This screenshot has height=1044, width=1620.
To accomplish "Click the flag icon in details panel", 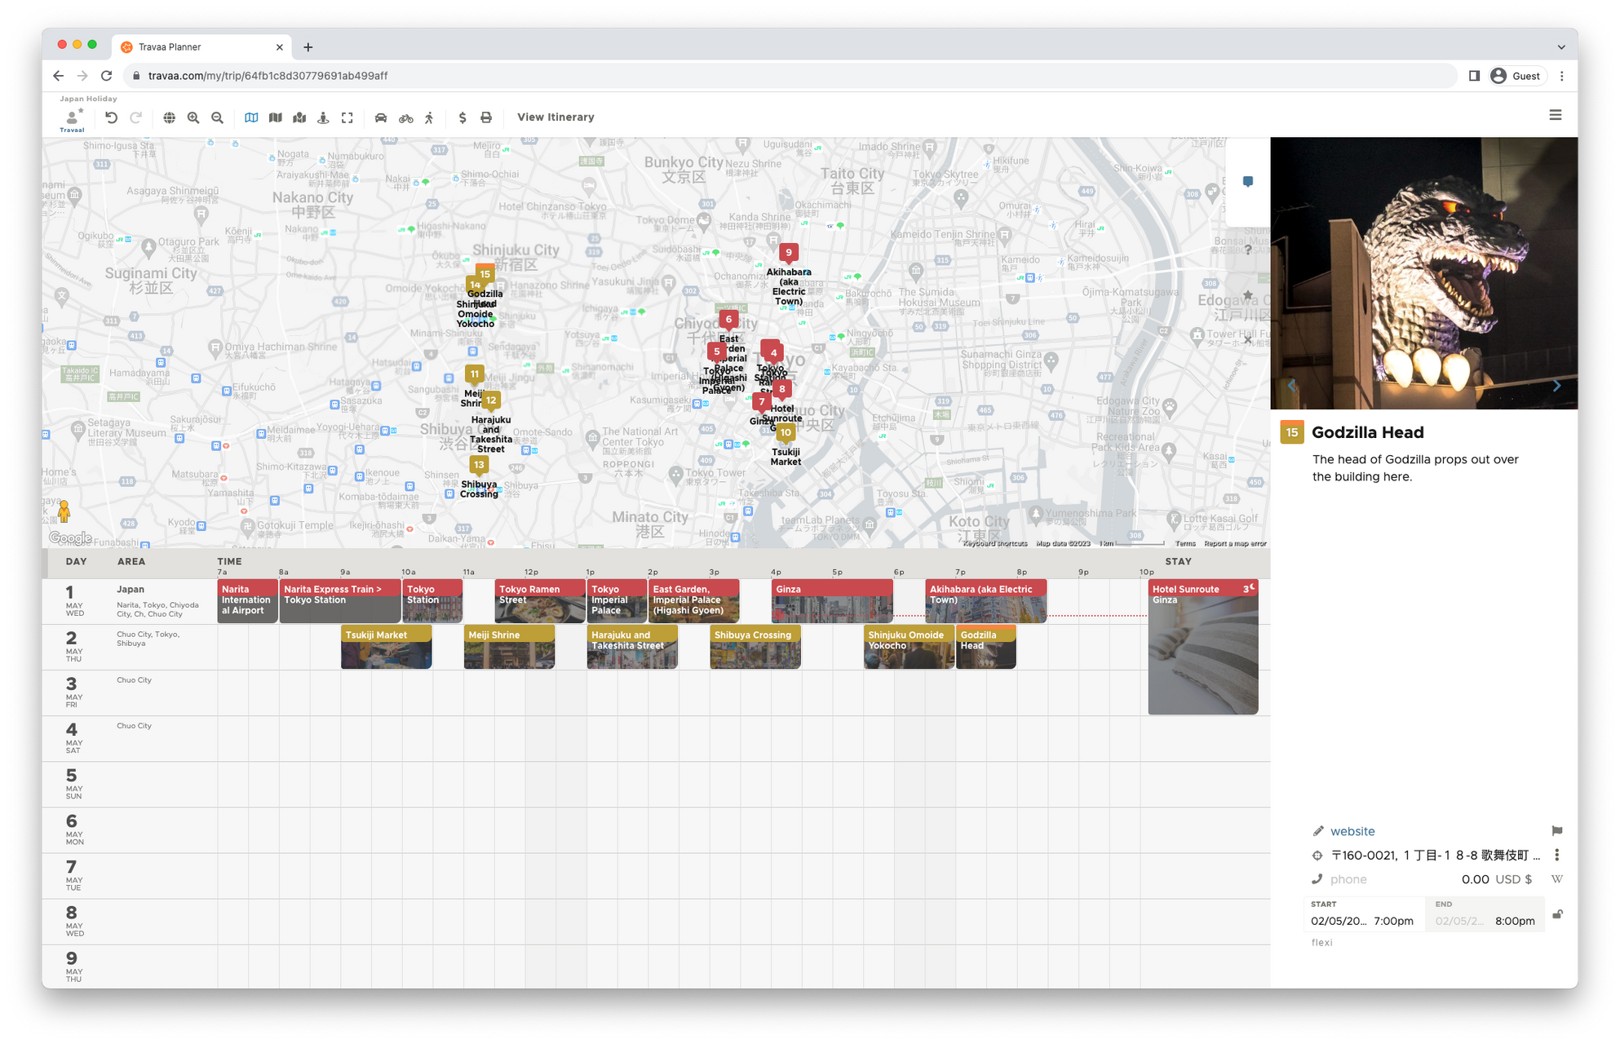I will [x=1556, y=831].
